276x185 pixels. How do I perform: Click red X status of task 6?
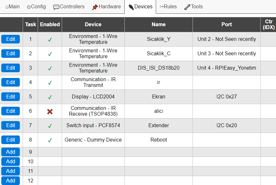[x=50, y=112]
